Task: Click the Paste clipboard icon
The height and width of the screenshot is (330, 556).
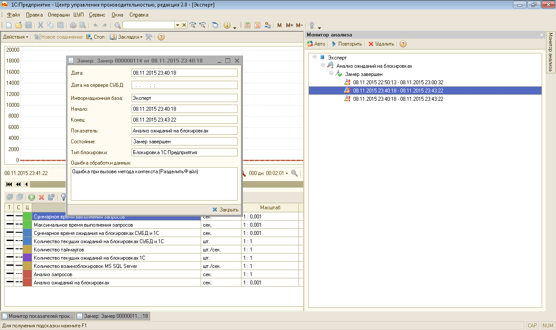Action: (x=60, y=25)
